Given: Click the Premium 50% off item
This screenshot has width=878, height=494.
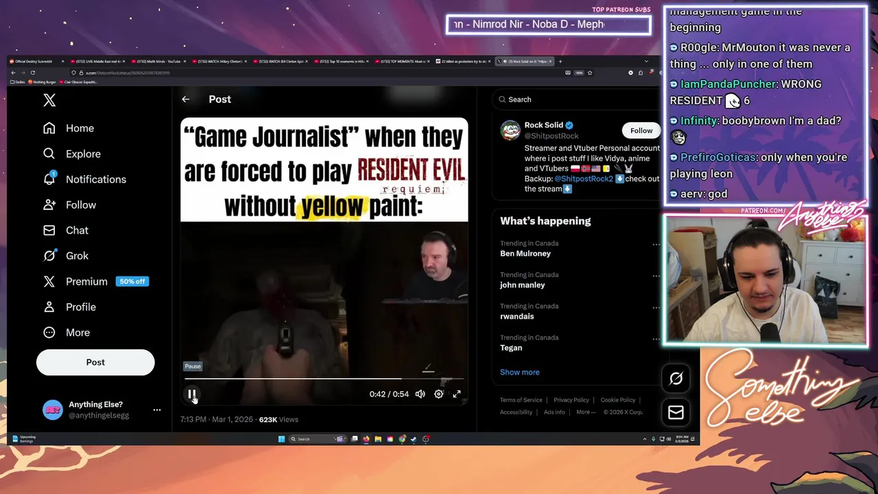Looking at the screenshot, I should 95,281.
